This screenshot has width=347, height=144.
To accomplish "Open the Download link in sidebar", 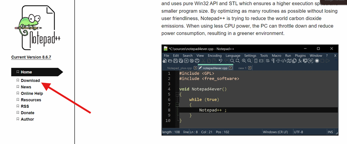I will 30,81.
